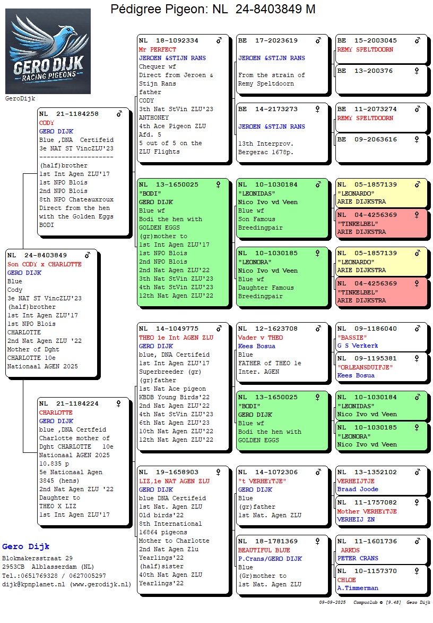Screen dimensions: 433x623
Task: Click the female symbol on CHARLOTTE's box
Action: coord(118,403)
